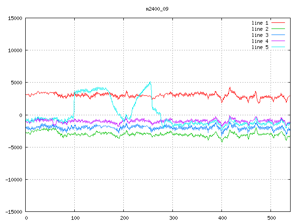
Task: Pick the "line 5" legend label
Action: (260, 47)
